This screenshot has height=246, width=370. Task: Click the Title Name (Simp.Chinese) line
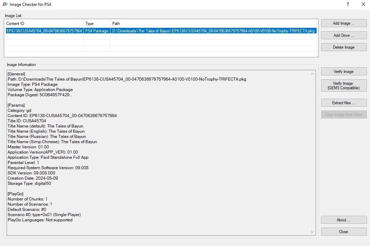click(52, 141)
